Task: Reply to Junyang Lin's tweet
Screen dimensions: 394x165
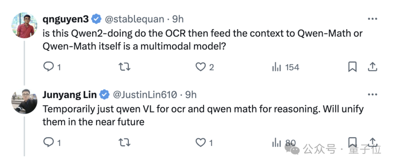Action: pyautogui.click(x=52, y=143)
